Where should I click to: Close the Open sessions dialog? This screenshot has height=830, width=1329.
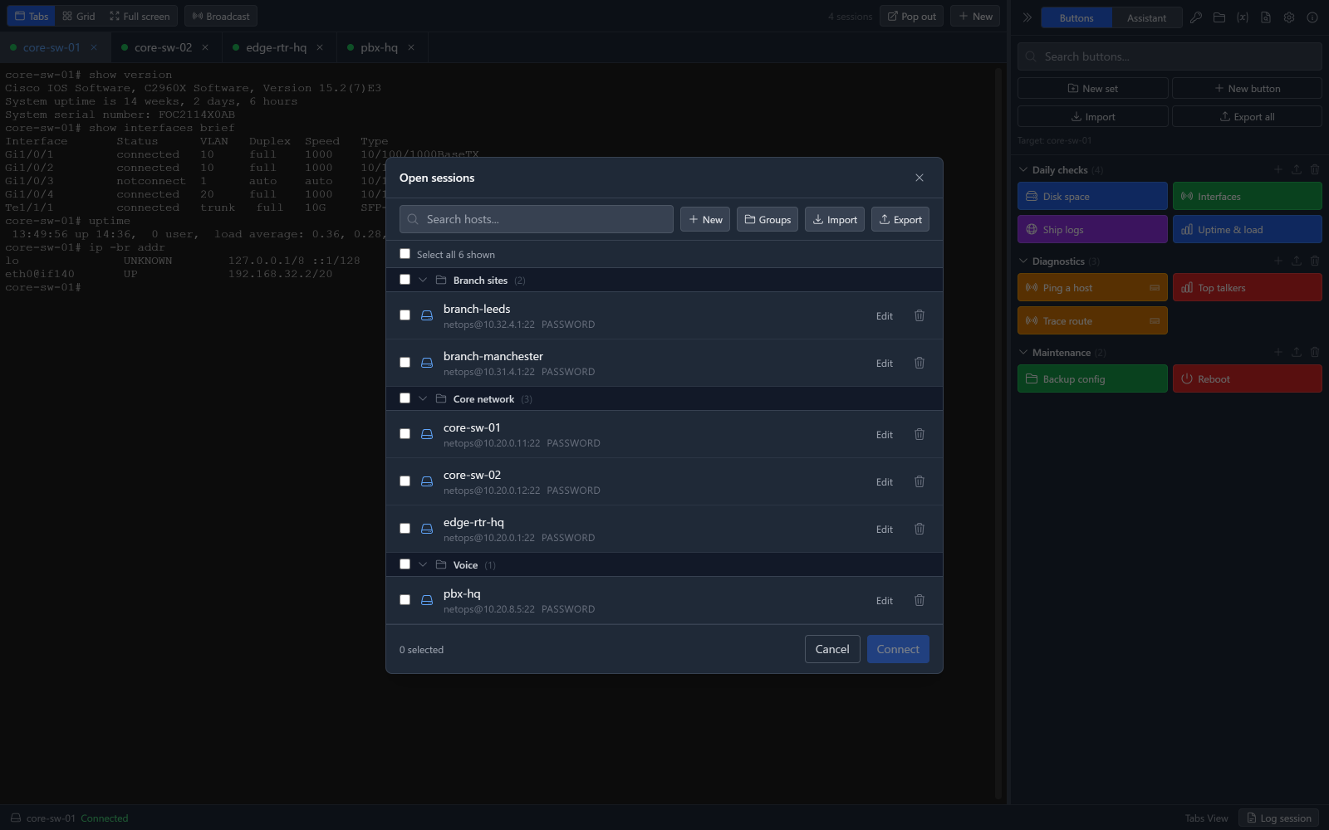920,178
